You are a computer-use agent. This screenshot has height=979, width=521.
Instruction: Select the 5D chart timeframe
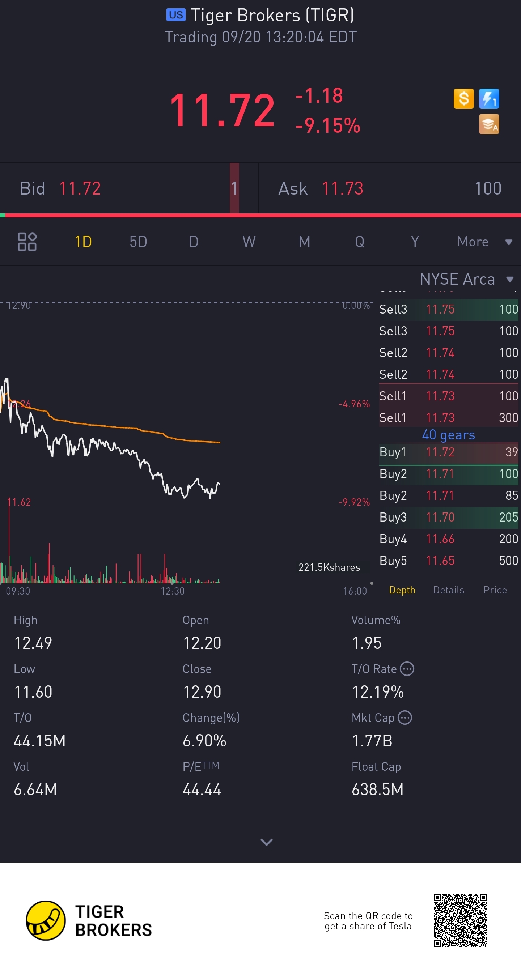tap(139, 242)
